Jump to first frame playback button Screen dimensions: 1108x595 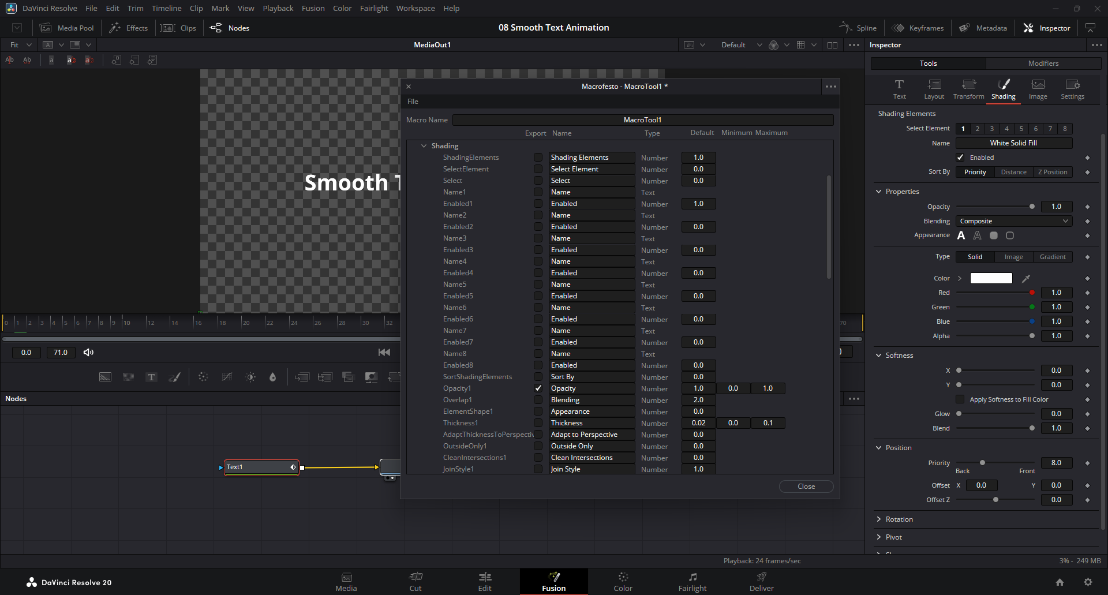(384, 353)
